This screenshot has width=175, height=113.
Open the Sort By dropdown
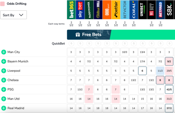click(13, 15)
